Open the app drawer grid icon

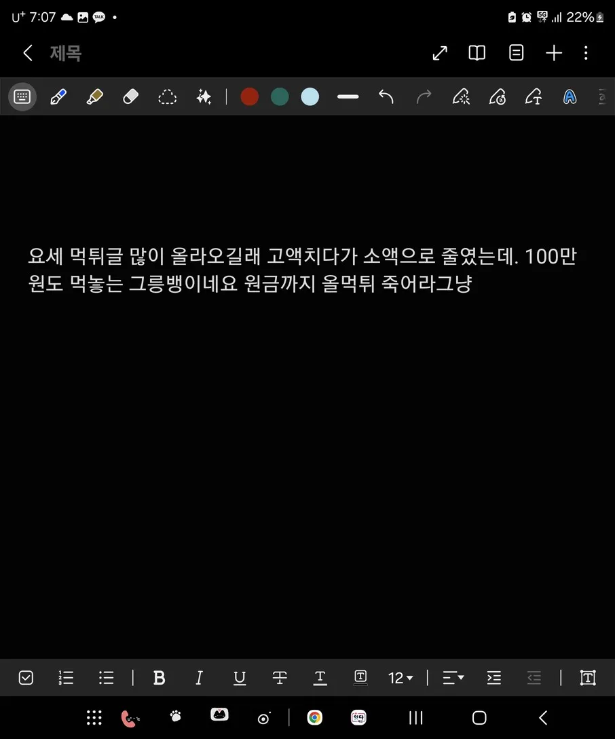(94, 718)
